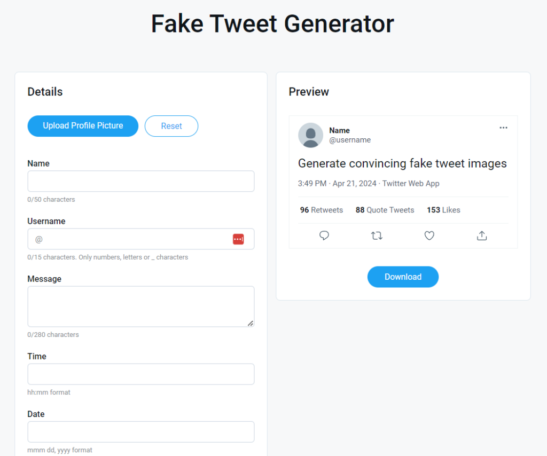Download the generated tweet image
Viewport: 547px width, 456px height.
coord(403,277)
